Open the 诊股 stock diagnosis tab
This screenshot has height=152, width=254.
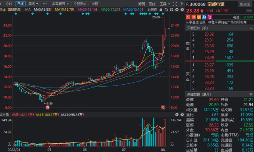pos(95,4)
